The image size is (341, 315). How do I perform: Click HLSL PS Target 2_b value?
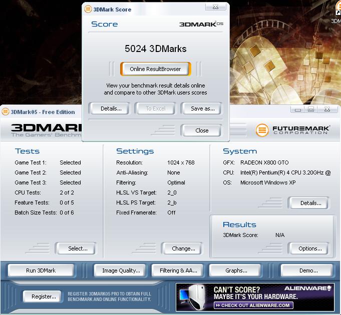click(172, 202)
